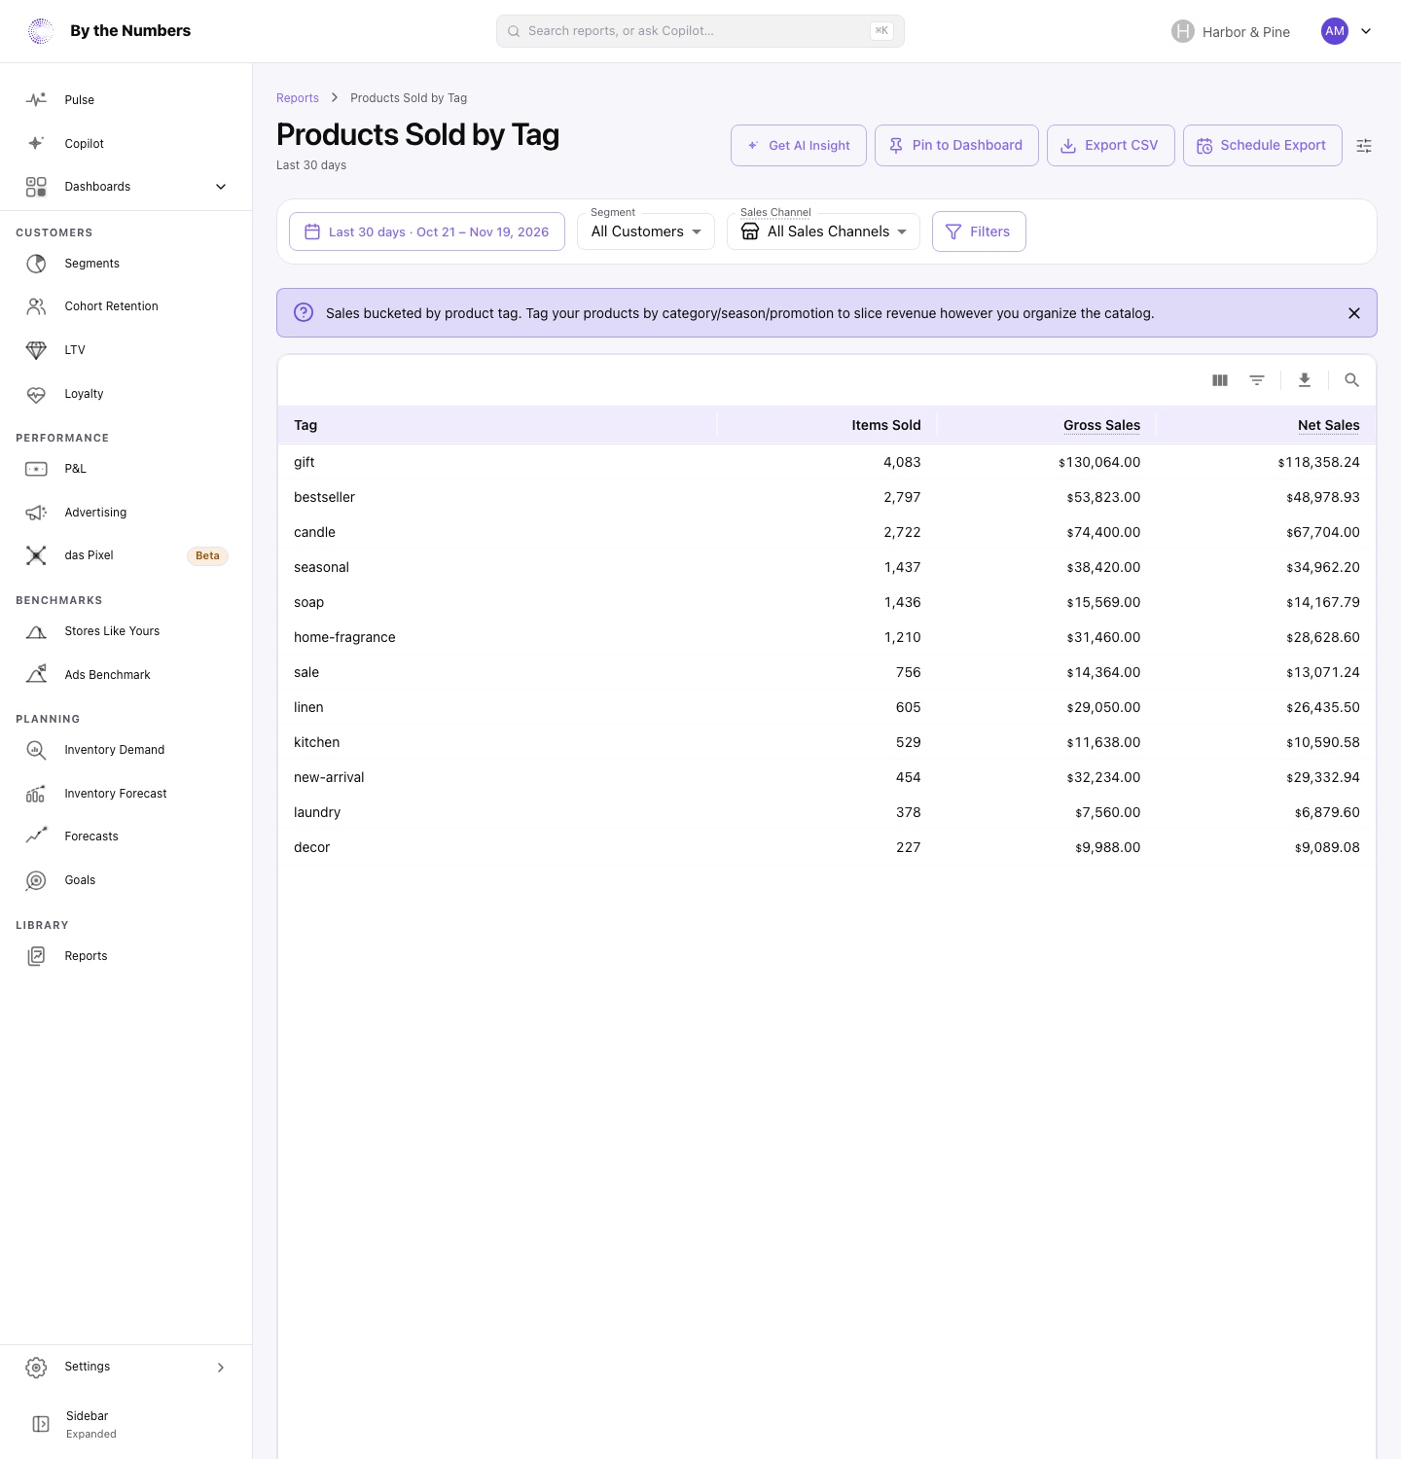
Task: Click the By the Numbers logo icon
Action: pyautogui.click(x=41, y=31)
